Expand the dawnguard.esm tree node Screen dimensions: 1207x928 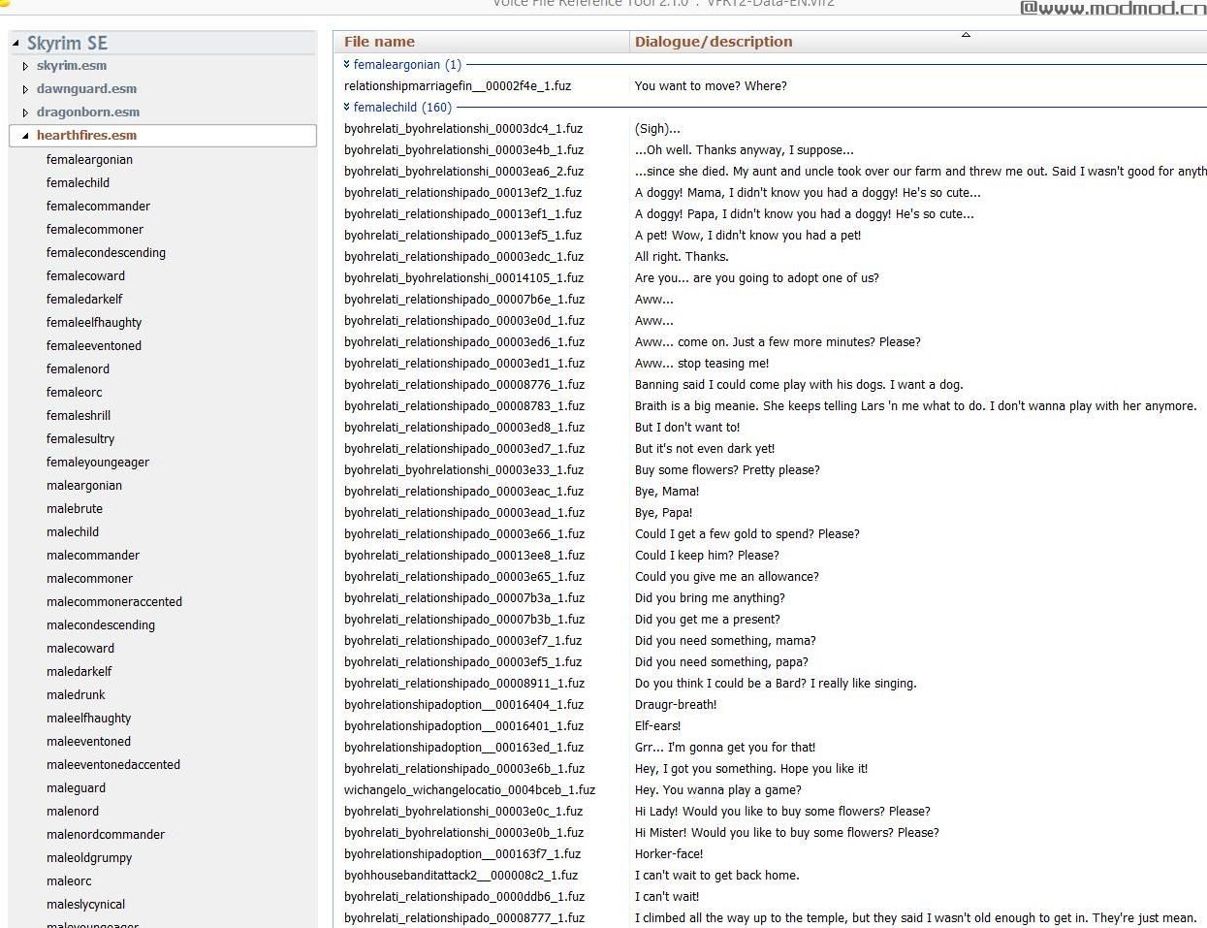tap(25, 89)
